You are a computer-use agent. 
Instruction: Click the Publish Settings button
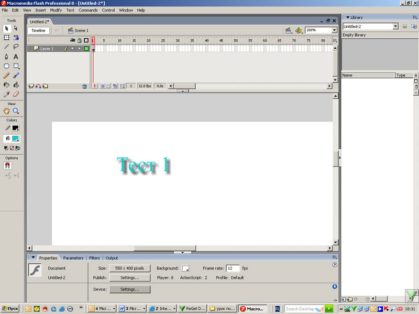point(129,277)
